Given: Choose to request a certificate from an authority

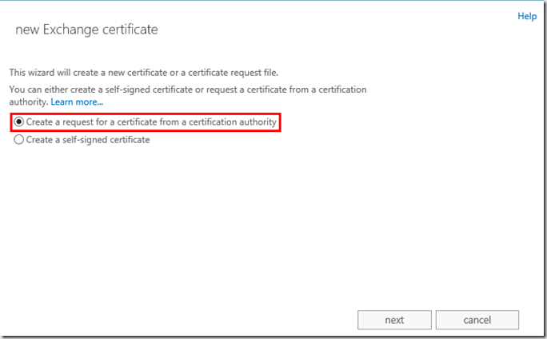Looking at the screenshot, I should tap(19, 122).
